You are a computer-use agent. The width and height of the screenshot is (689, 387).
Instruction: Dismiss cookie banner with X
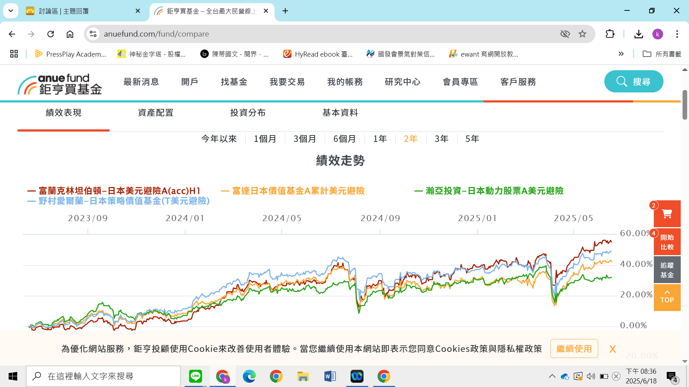point(613,349)
